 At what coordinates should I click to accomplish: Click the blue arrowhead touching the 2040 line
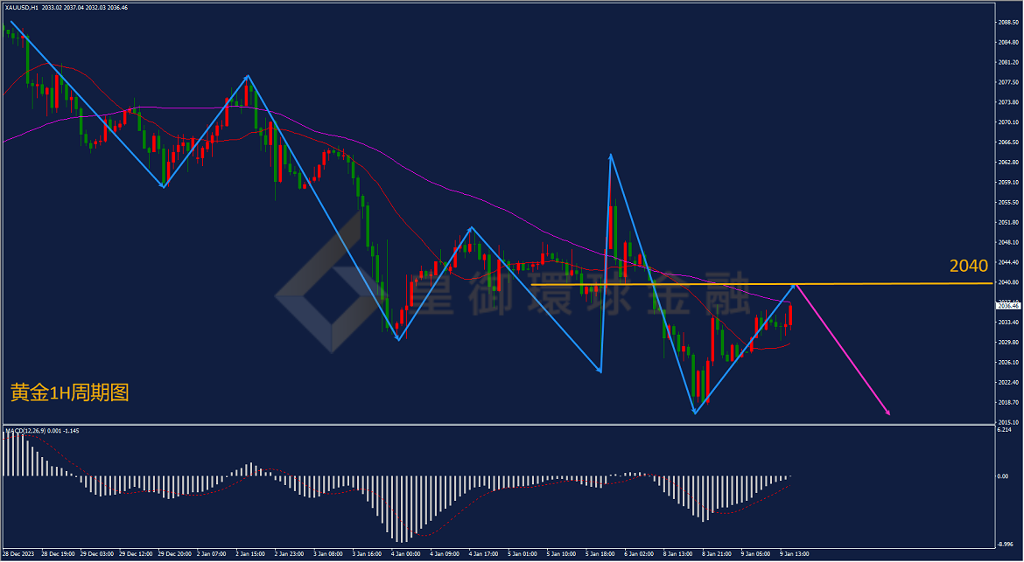[x=793, y=286]
